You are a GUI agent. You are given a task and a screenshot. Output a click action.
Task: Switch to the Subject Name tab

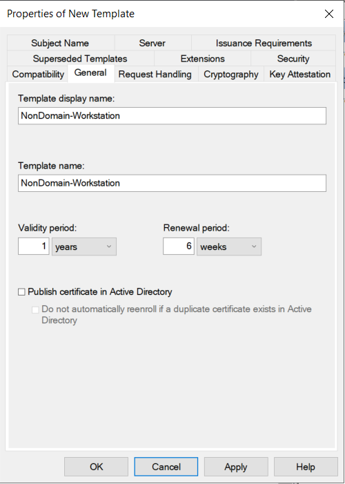[x=60, y=43]
